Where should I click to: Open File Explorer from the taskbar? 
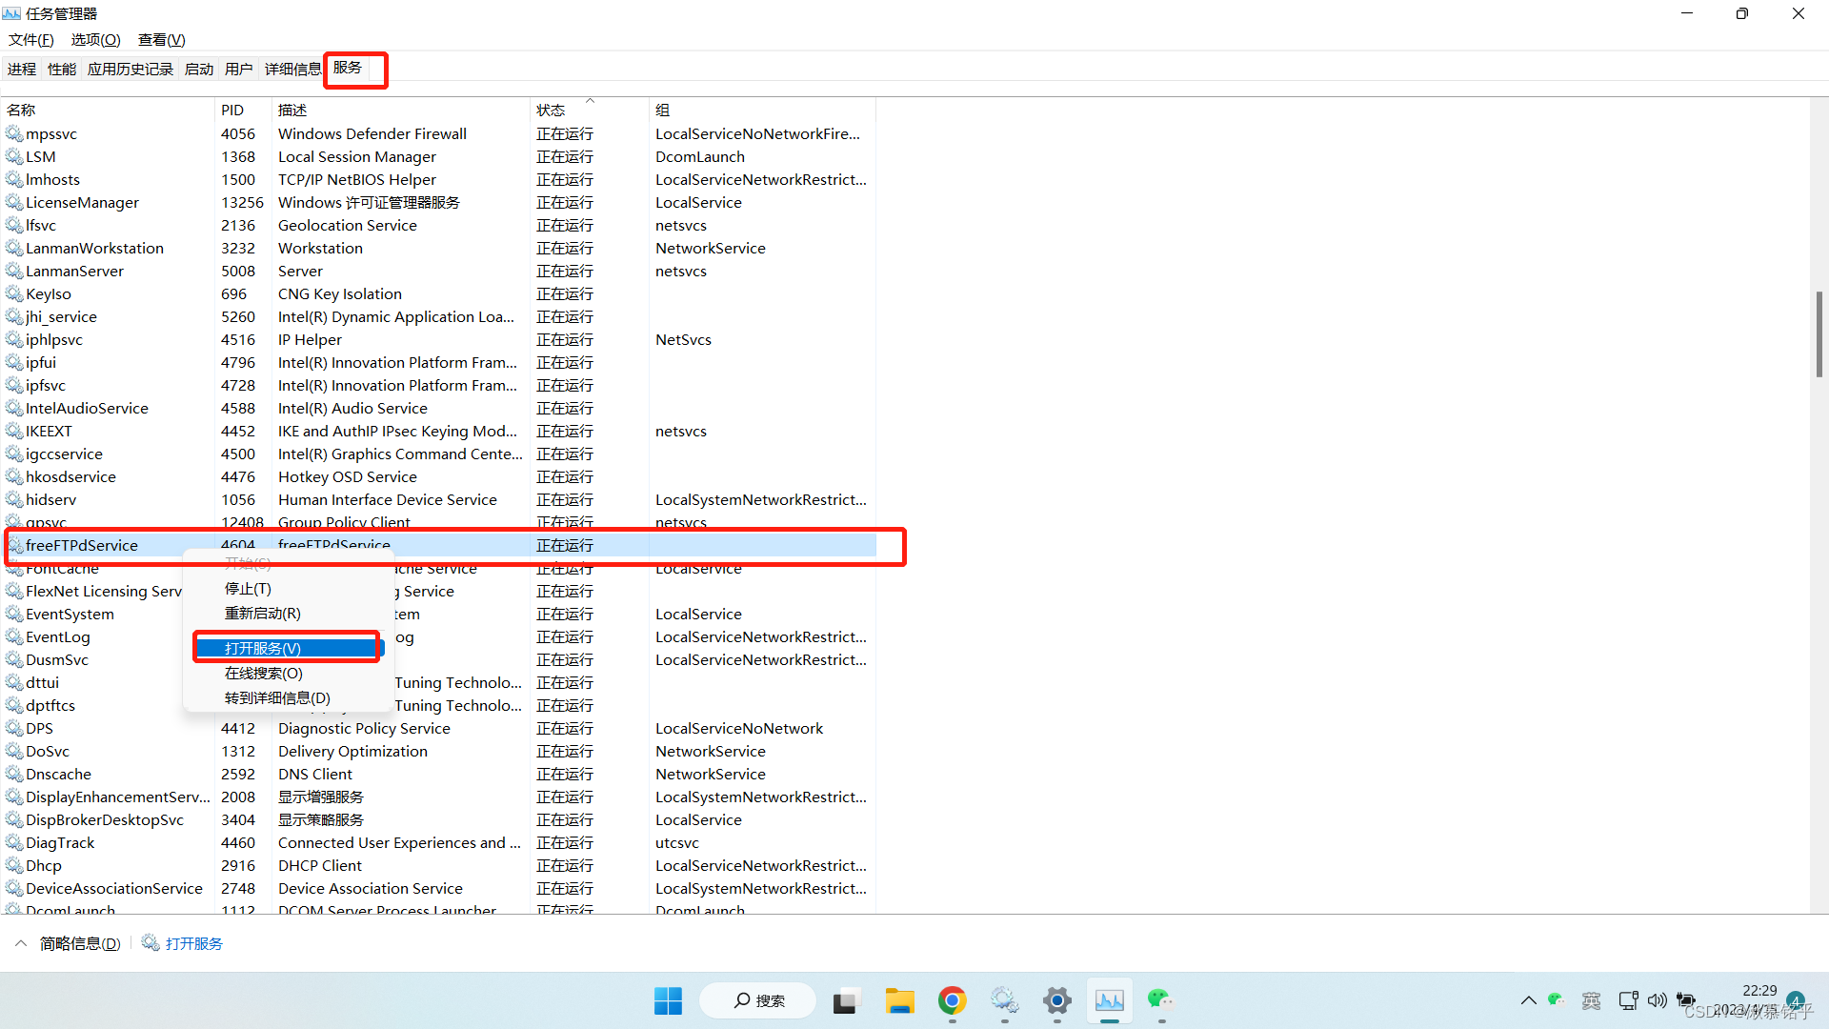pos(899,1000)
